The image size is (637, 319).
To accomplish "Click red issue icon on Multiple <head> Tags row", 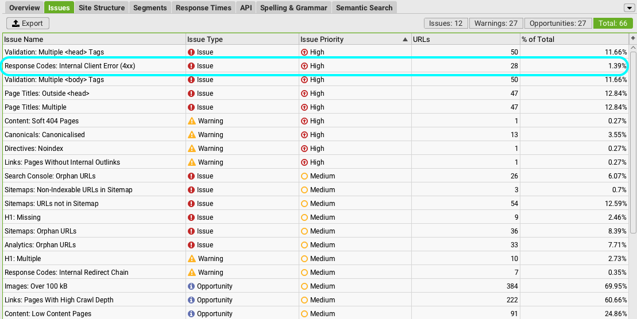I will (x=191, y=52).
